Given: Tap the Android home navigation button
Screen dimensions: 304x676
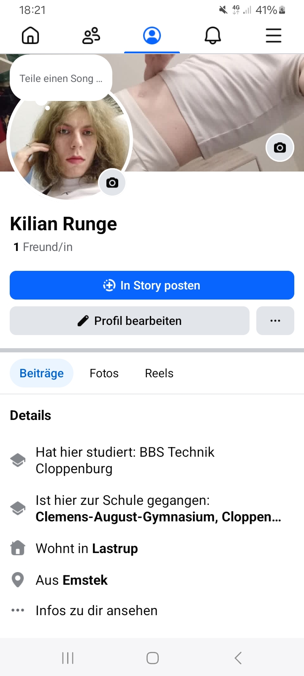Looking at the screenshot, I should click(x=152, y=658).
